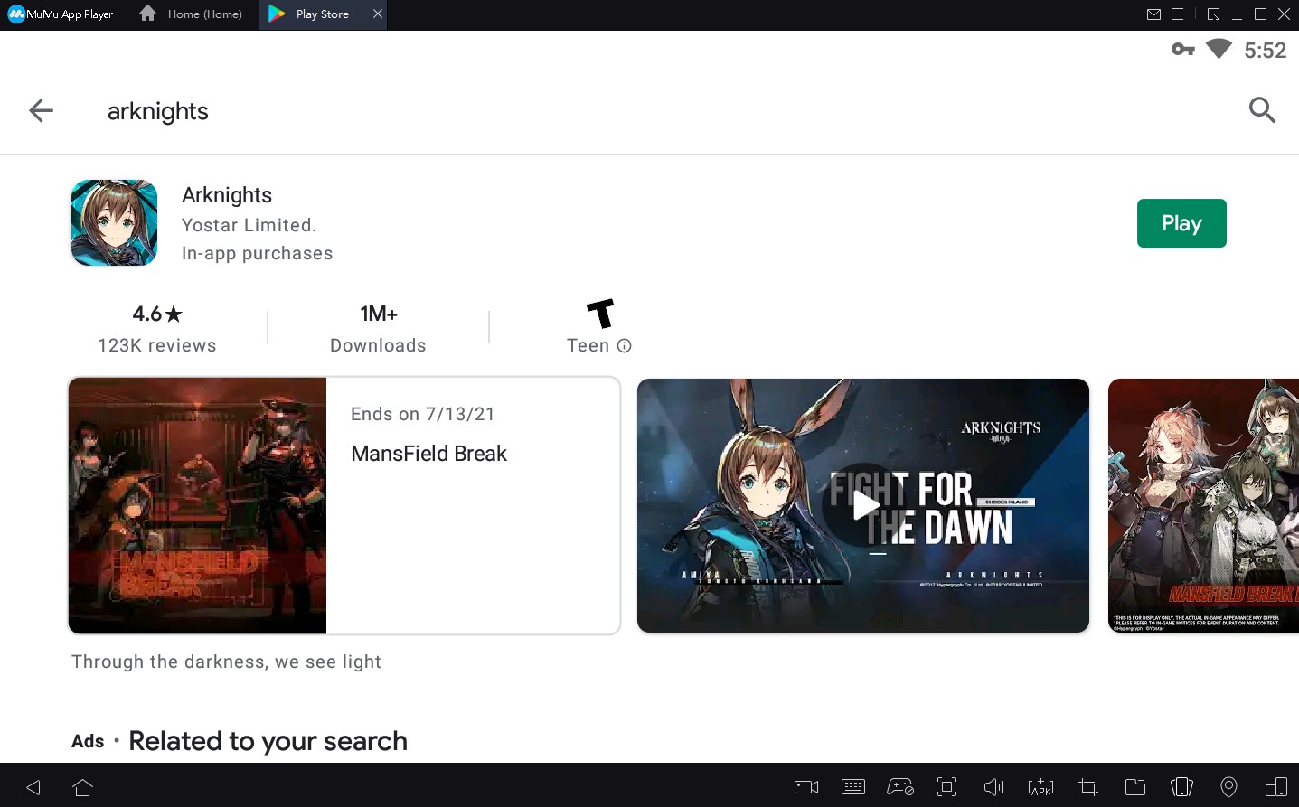Tap the Android home button
The width and height of the screenshot is (1299, 807).
click(x=82, y=787)
